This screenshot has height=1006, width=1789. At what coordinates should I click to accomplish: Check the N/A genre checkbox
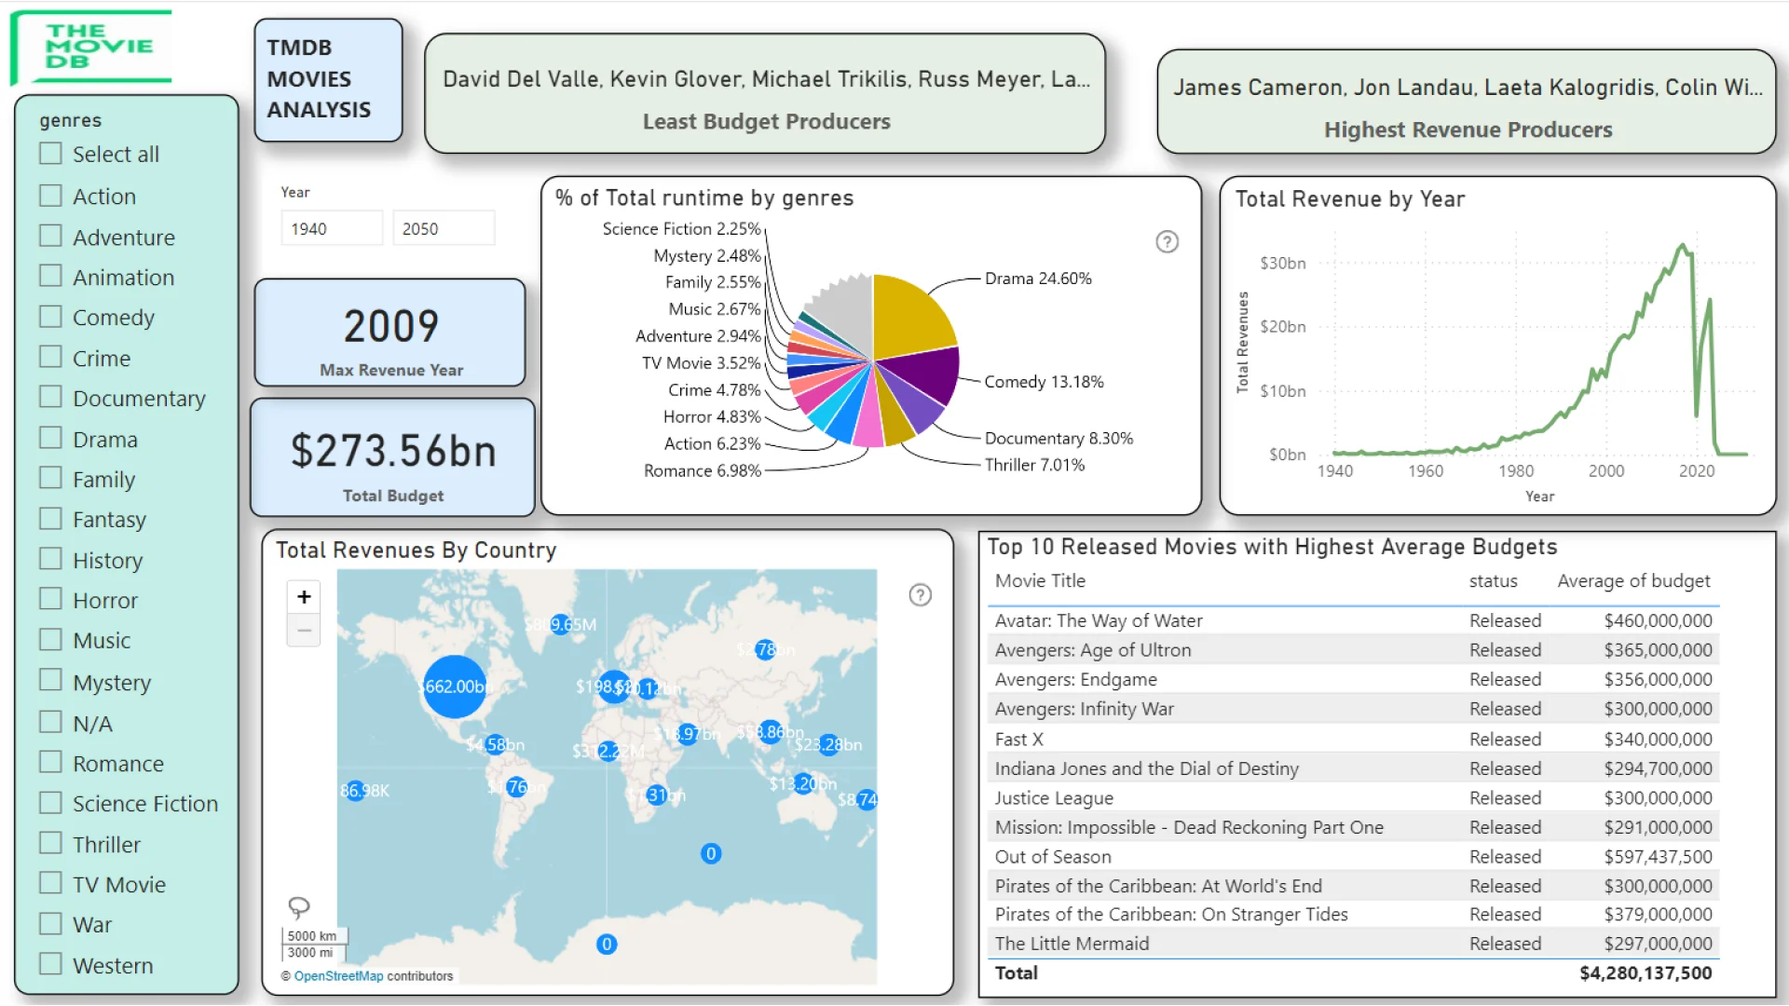click(x=50, y=723)
